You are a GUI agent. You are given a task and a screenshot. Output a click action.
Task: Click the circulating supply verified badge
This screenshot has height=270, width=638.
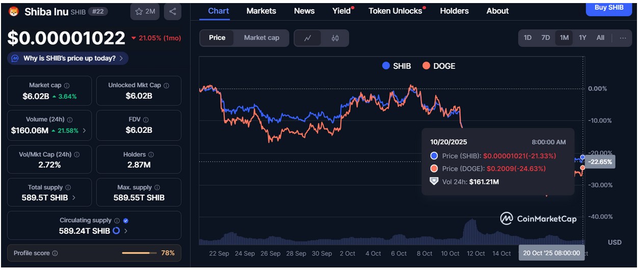click(x=126, y=221)
